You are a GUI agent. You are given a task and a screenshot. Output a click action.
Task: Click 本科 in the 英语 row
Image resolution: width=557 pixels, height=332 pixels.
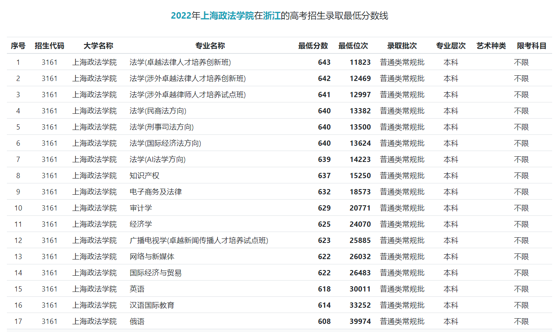451,289
